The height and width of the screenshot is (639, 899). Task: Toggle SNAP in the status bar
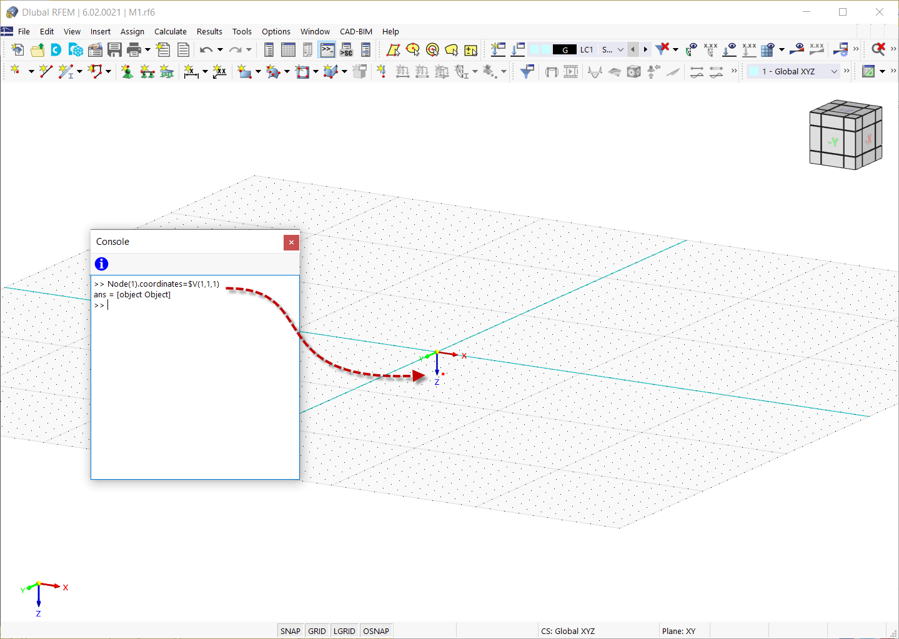tap(290, 631)
